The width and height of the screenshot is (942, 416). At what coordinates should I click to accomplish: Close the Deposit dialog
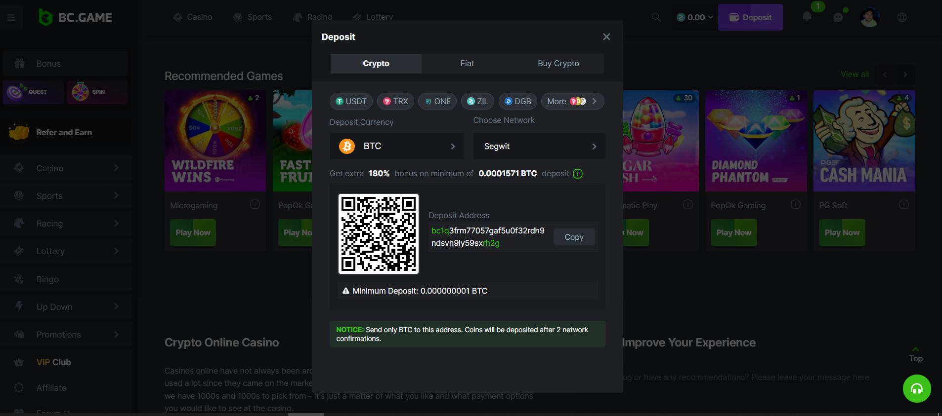click(x=606, y=37)
